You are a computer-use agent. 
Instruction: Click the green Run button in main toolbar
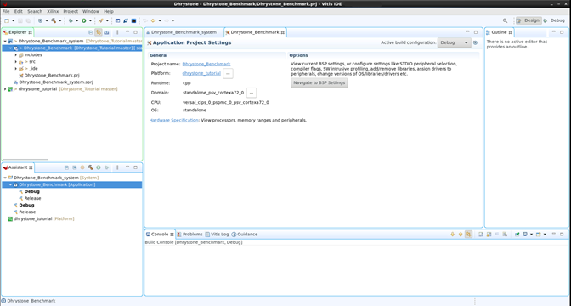click(x=84, y=20)
